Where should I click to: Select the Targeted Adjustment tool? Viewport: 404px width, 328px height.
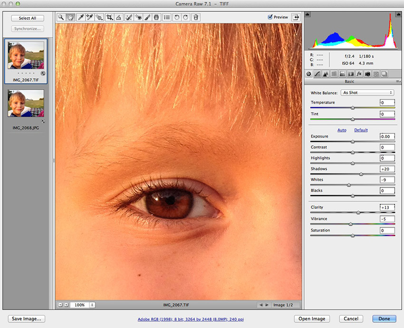click(x=99, y=18)
